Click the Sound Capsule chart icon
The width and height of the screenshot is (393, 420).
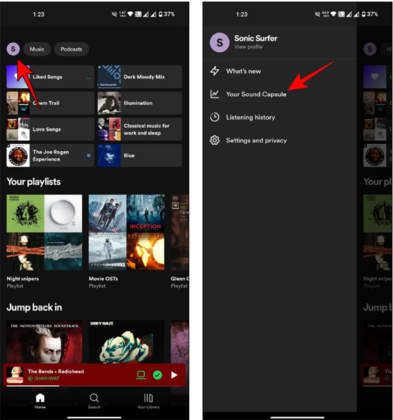coord(214,94)
